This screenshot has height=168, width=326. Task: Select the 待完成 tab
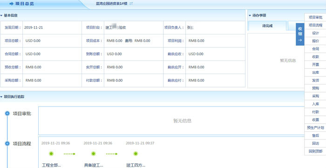click(267, 26)
